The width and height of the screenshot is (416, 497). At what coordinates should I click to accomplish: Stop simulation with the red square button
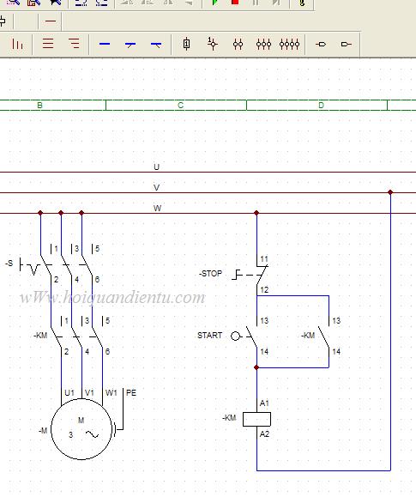(x=235, y=3)
